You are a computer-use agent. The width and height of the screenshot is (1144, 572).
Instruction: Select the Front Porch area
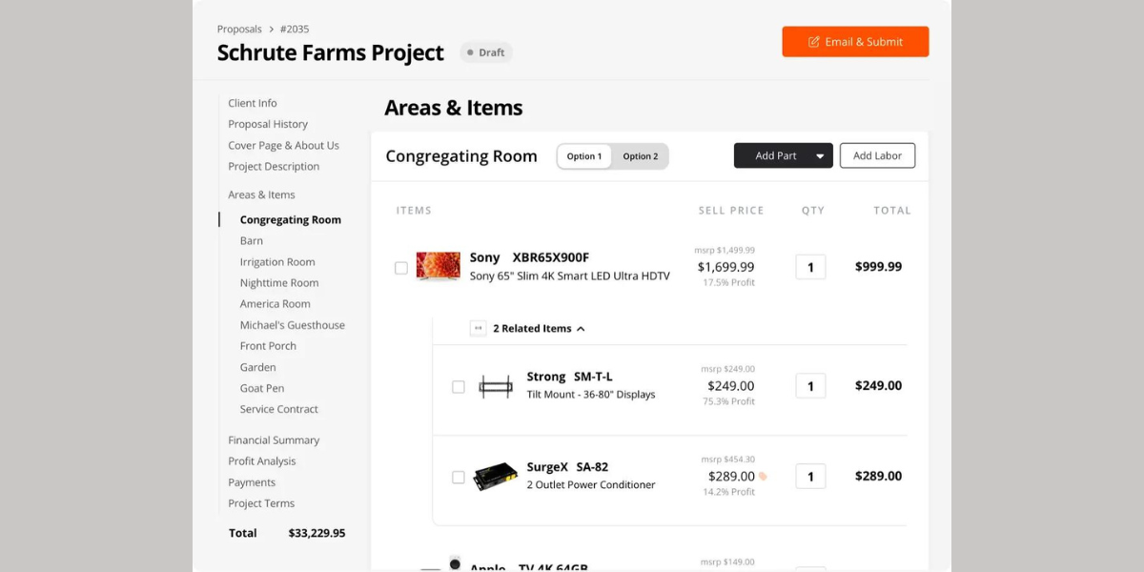pos(268,345)
